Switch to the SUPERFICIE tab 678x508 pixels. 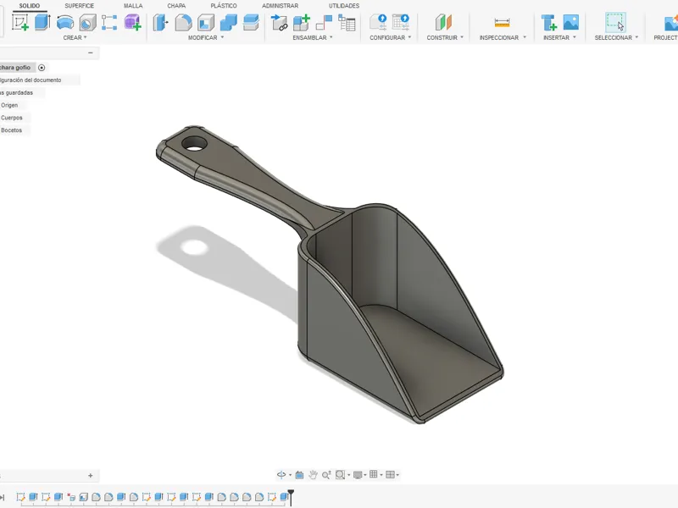click(x=79, y=6)
